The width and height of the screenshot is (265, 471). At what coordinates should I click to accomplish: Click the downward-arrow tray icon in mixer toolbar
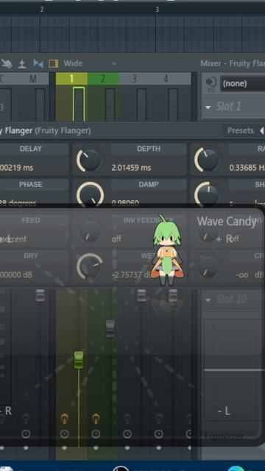coord(22,64)
